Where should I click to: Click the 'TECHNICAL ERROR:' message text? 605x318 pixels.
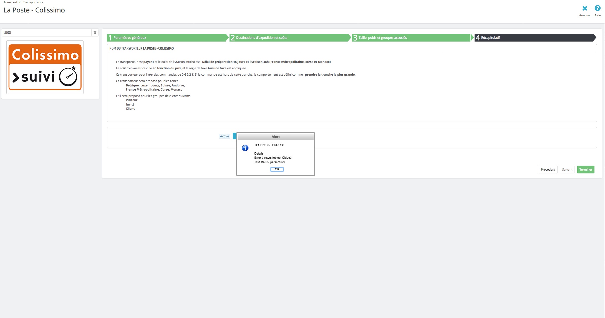tap(269, 145)
